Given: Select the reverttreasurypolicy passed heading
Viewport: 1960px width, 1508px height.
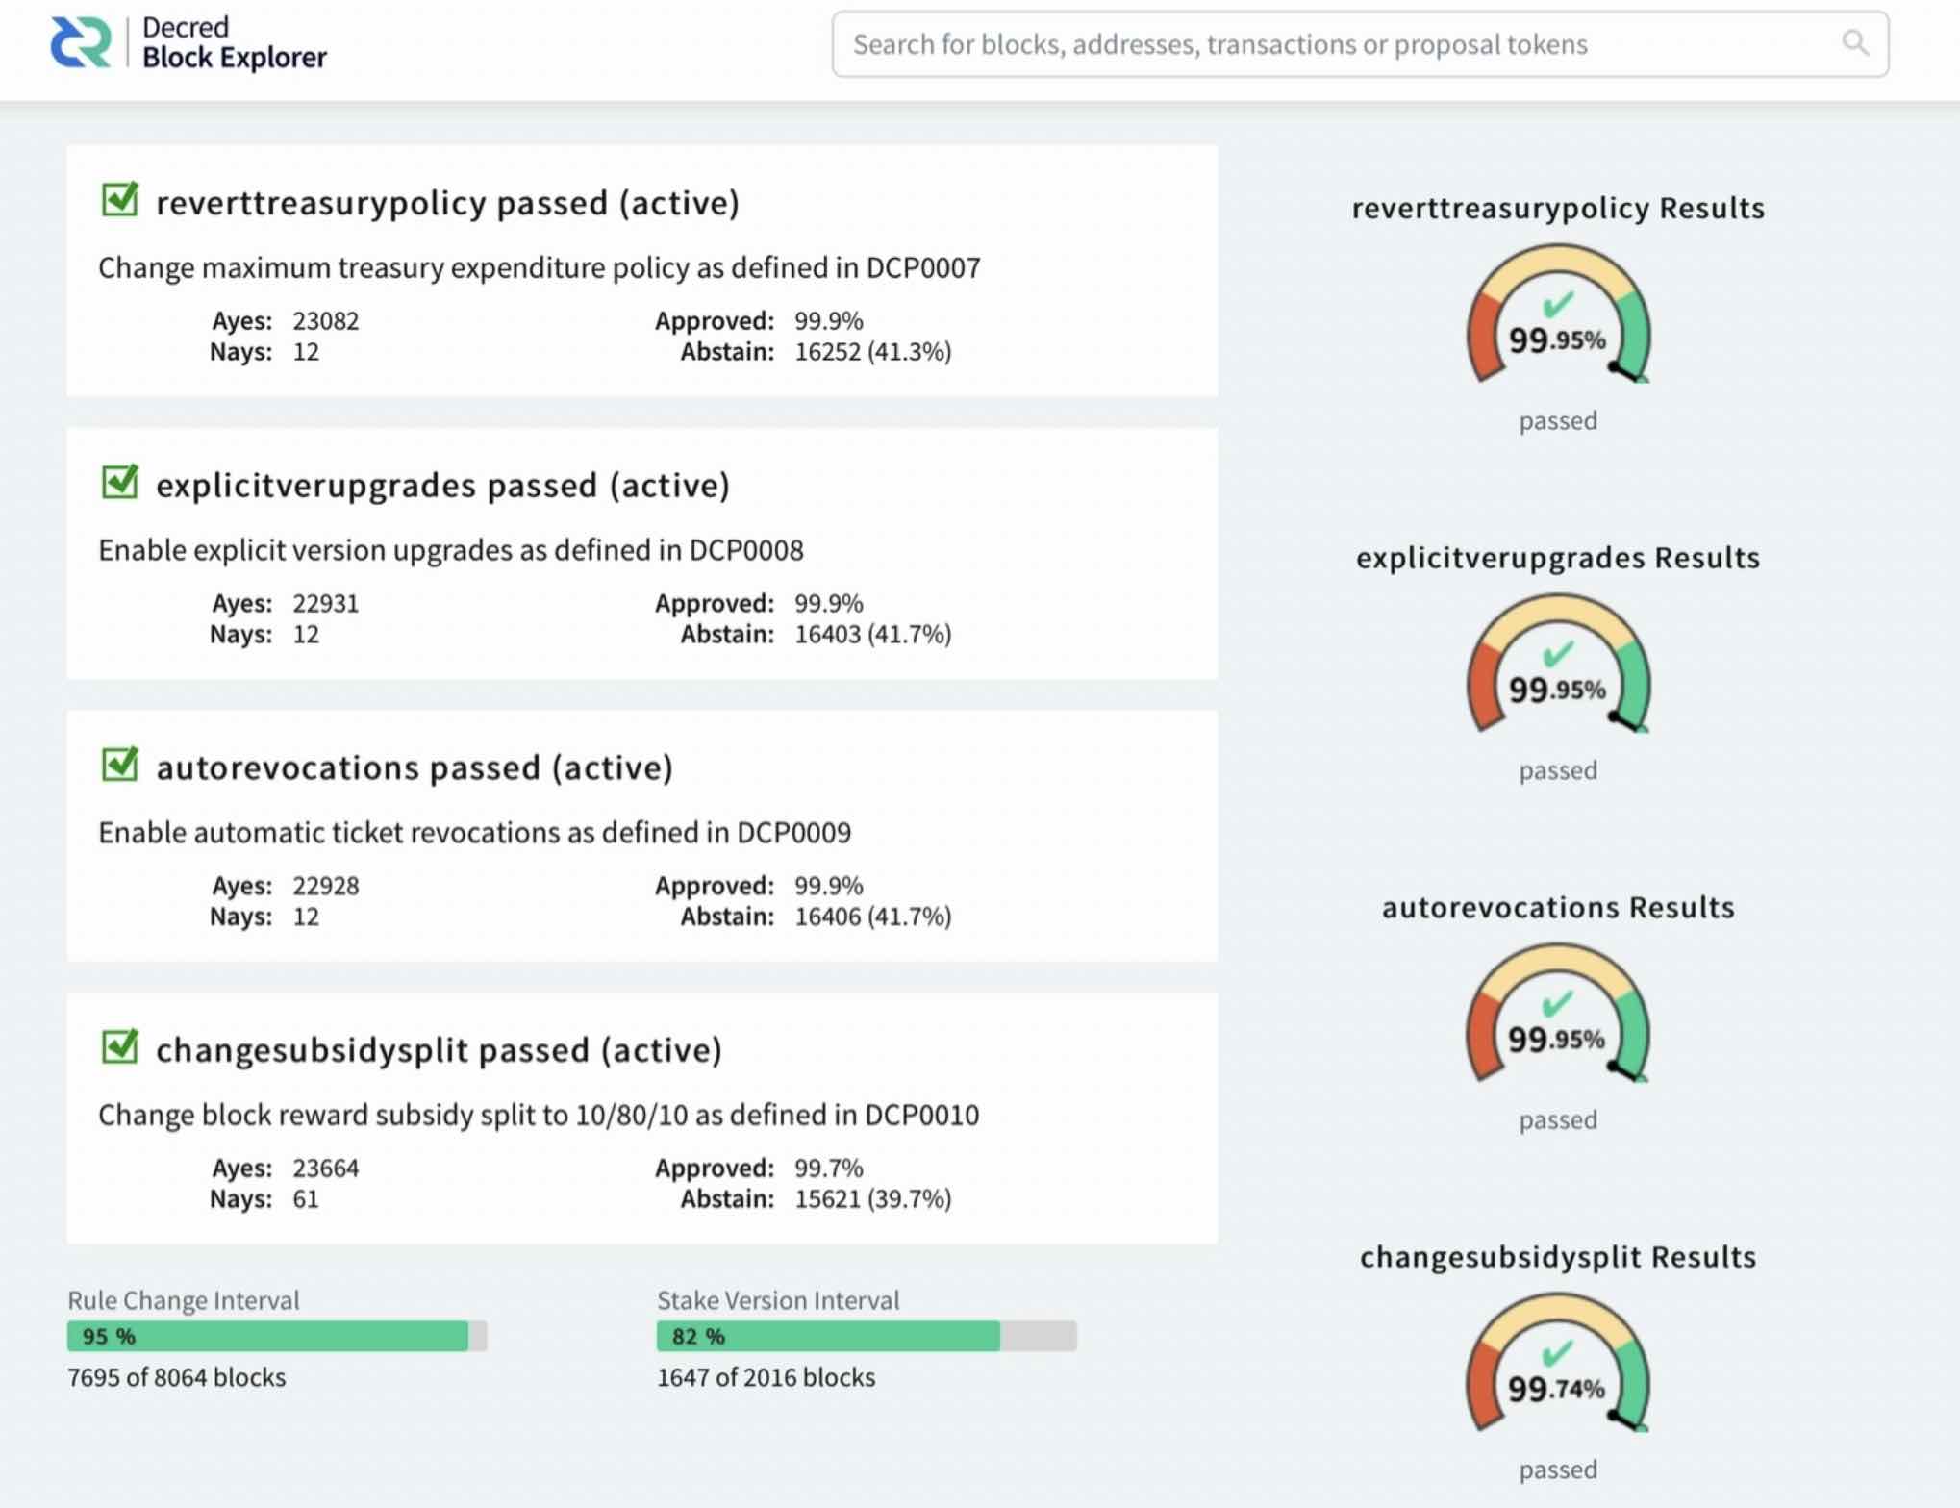Looking at the screenshot, I should [x=447, y=203].
